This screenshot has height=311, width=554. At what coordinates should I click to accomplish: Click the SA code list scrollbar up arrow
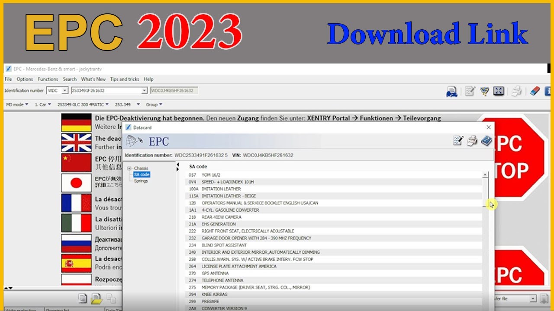[485, 175]
